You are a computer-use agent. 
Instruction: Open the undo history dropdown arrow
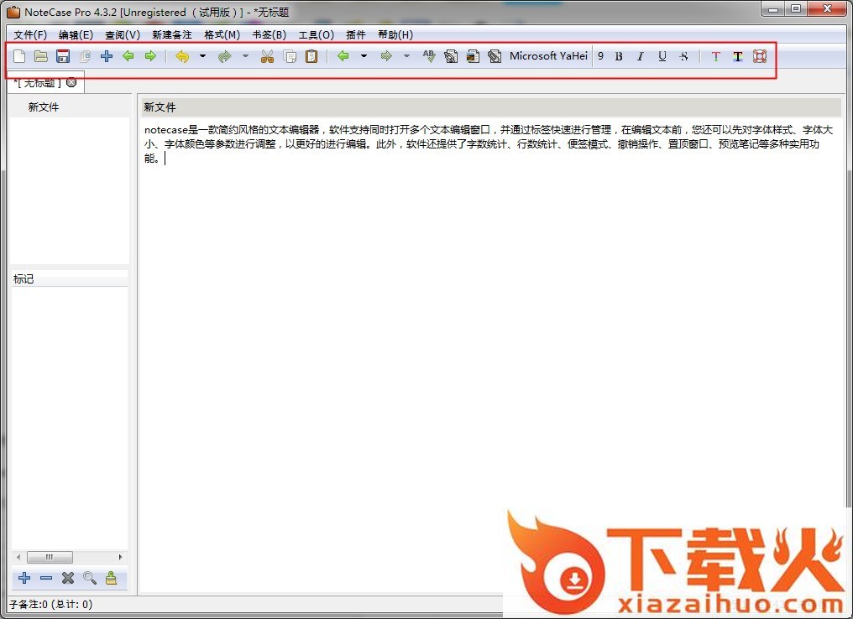coord(202,56)
